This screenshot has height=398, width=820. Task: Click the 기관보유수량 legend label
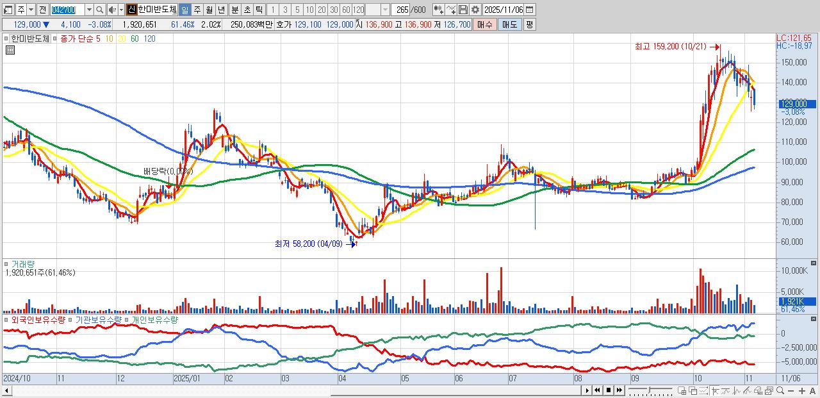(x=99, y=319)
